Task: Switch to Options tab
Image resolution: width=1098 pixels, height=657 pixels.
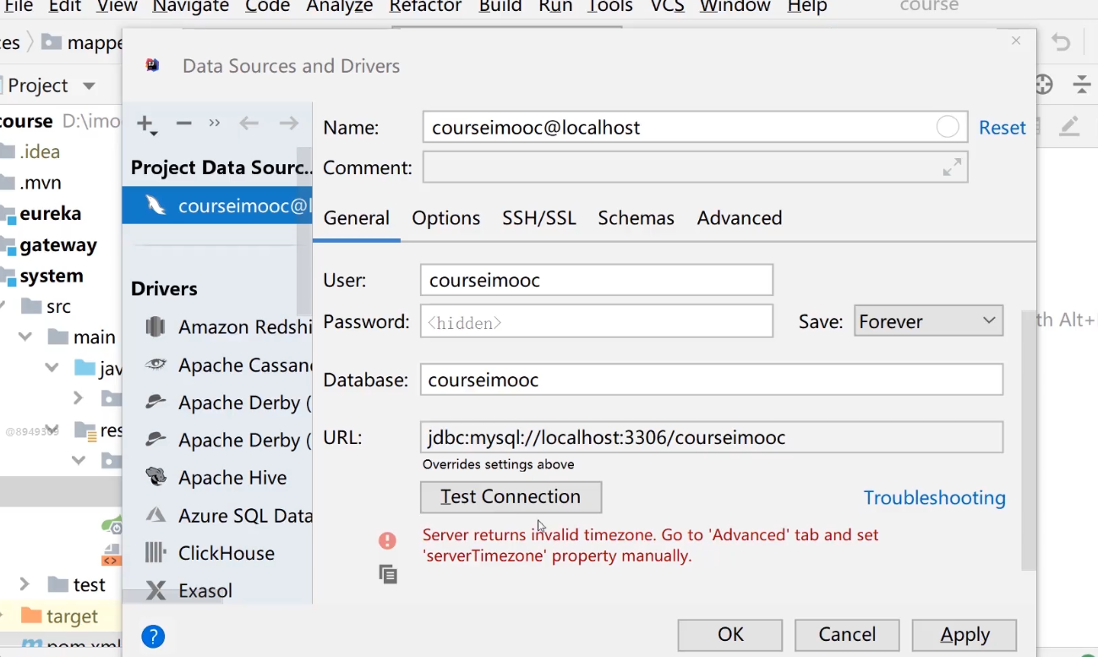Action: (x=446, y=218)
